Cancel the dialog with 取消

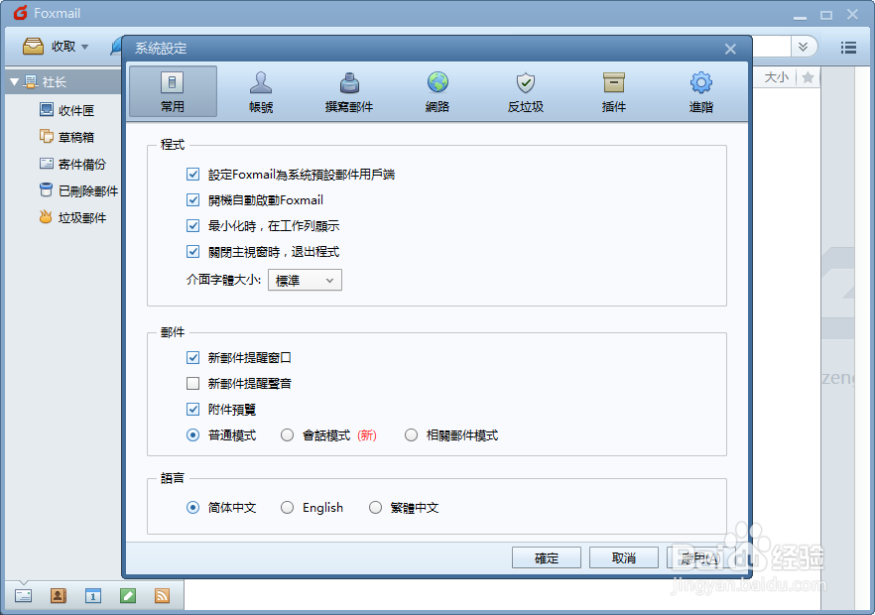623,557
